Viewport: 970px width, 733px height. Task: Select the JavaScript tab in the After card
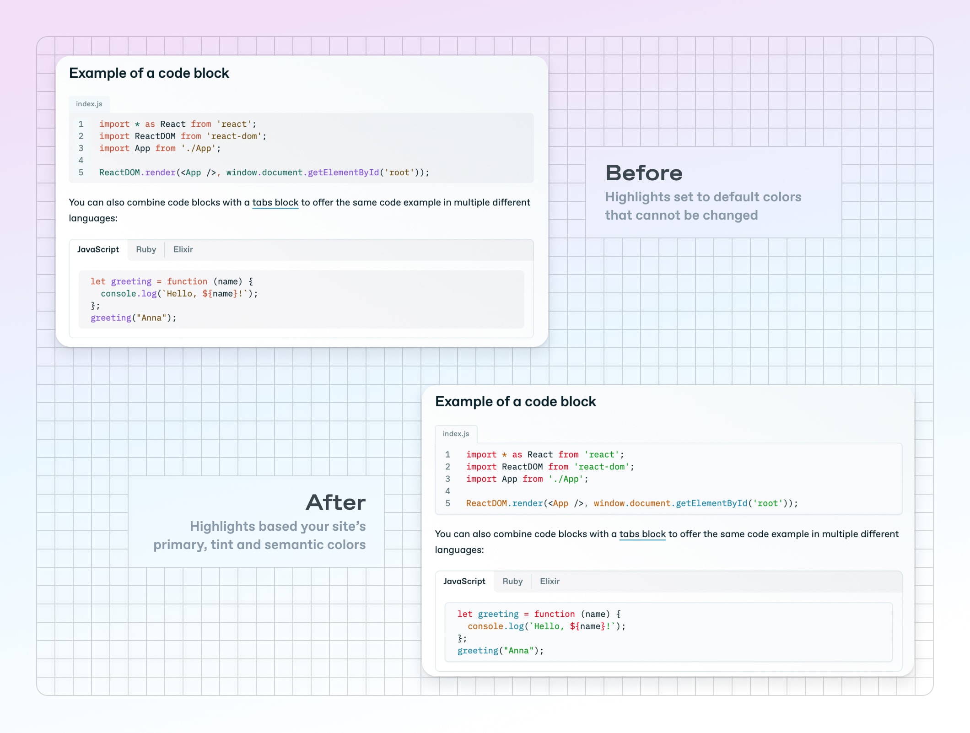tap(464, 581)
